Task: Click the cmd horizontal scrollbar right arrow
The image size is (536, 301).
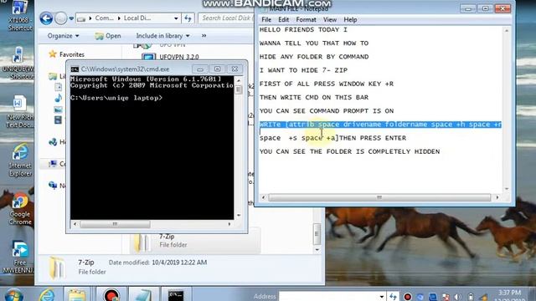Action: [229, 224]
